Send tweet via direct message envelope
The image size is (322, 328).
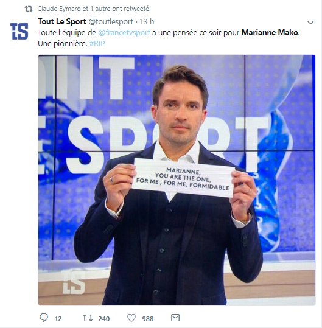(175, 318)
